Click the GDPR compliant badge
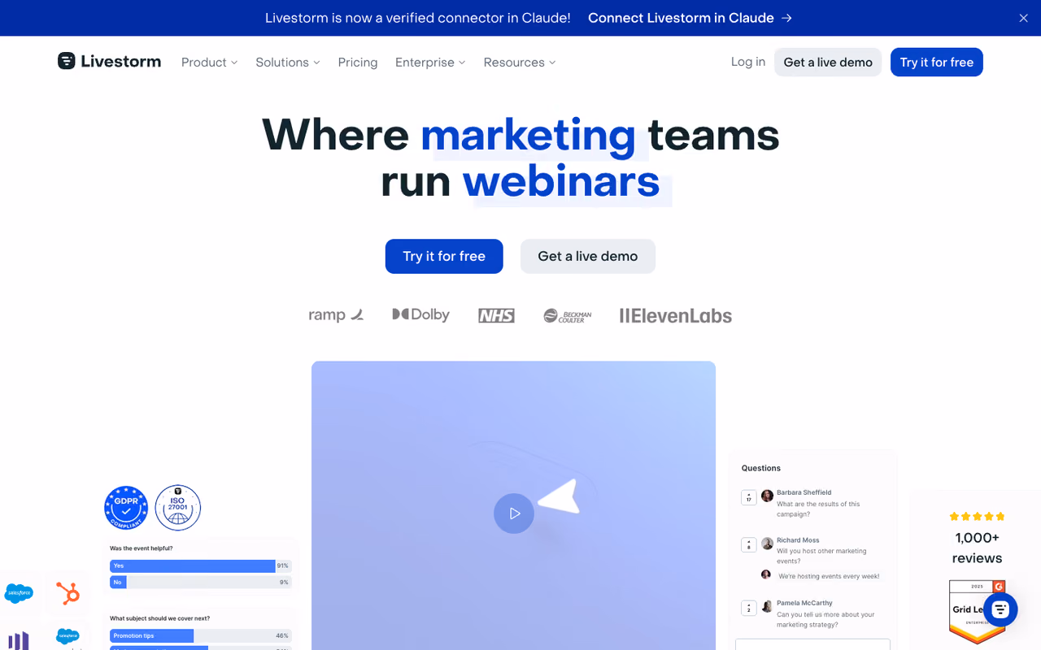The width and height of the screenshot is (1041, 650). 126,508
